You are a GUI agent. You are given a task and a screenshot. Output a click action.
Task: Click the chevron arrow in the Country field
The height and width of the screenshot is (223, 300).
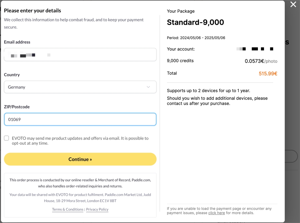coord(148,87)
